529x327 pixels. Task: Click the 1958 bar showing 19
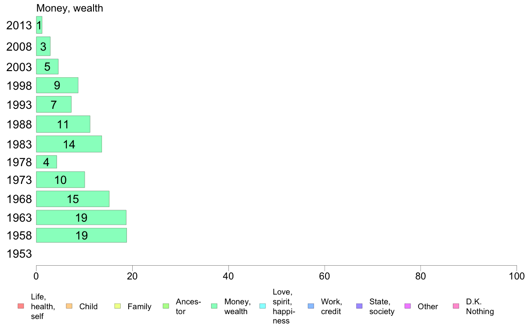coord(81,235)
